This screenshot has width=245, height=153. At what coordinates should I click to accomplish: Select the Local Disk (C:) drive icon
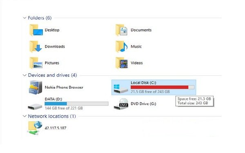(120, 88)
